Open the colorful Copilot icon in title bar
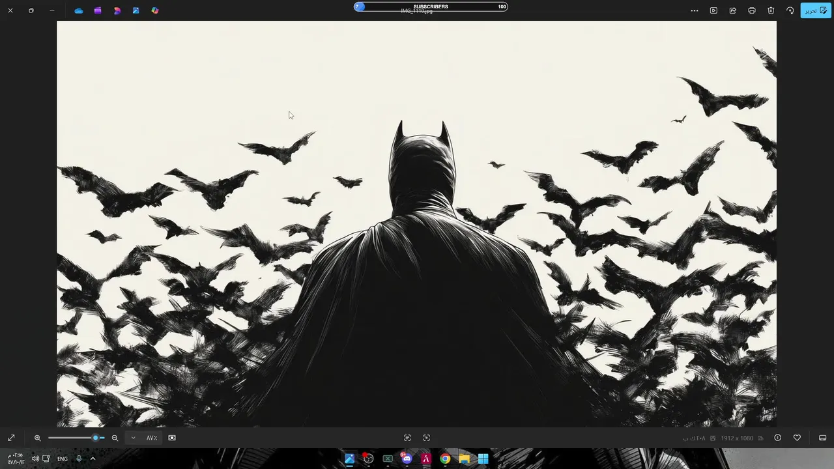834x469 pixels. tap(155, 10)
